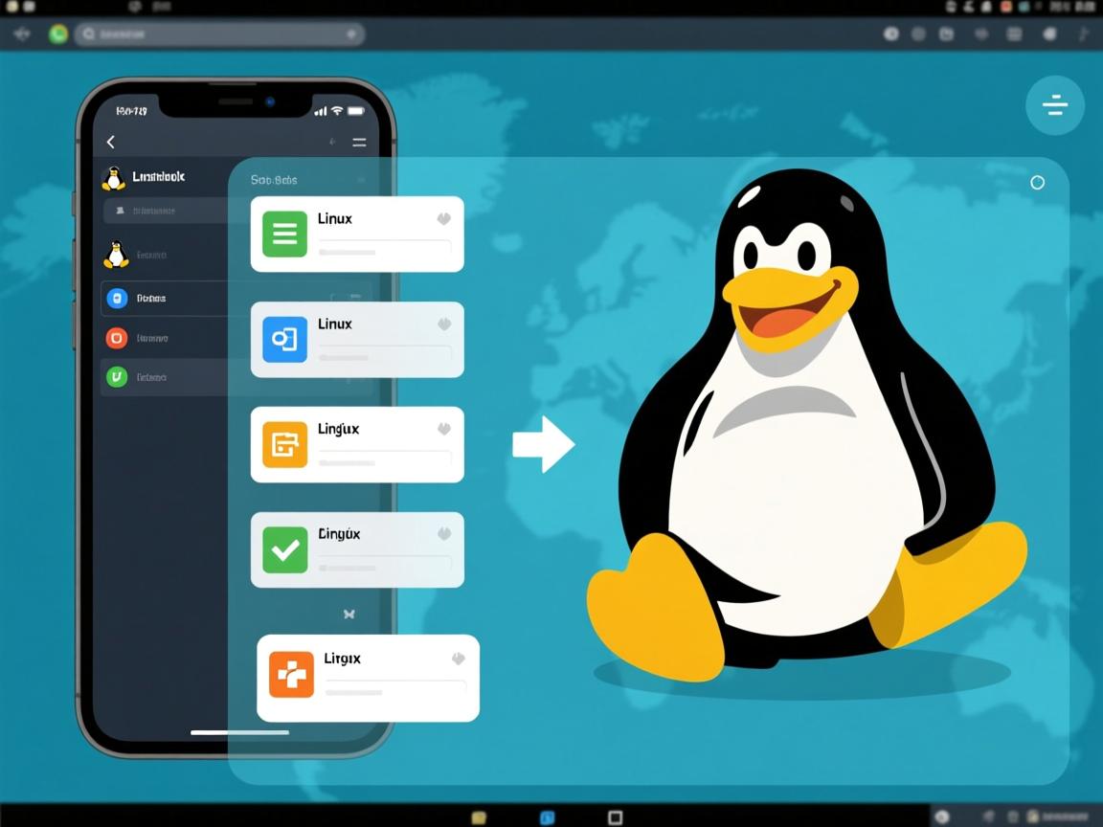Expand the chevron below the fourth Linux card
The width and height of the screenshot is (1103, 827).
[x=349, y=614]
